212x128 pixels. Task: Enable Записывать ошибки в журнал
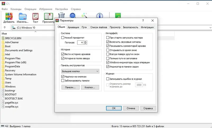coord(108,79)
